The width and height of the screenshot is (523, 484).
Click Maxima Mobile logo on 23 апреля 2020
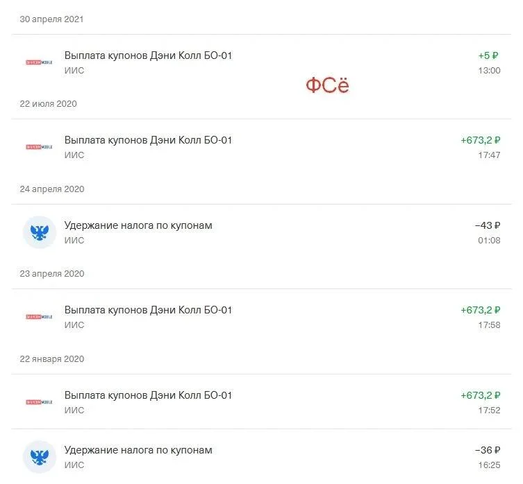tap(39, 317)
